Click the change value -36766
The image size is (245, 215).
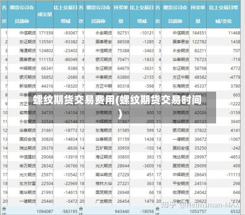point(71,166)
